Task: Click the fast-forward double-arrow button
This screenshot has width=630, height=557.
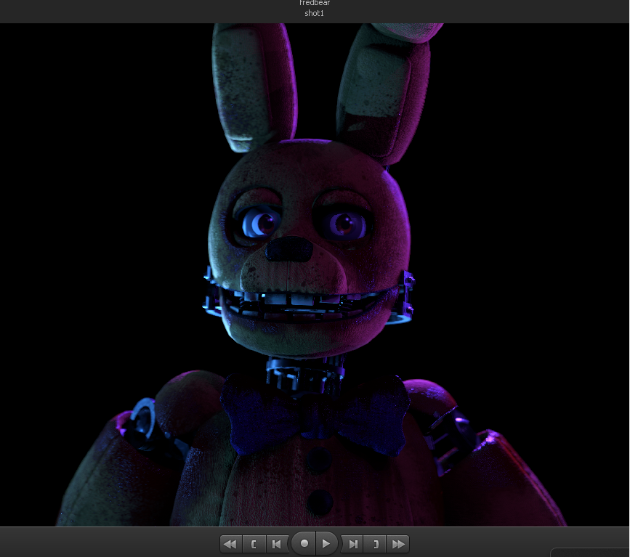Action: click(397, 544)
